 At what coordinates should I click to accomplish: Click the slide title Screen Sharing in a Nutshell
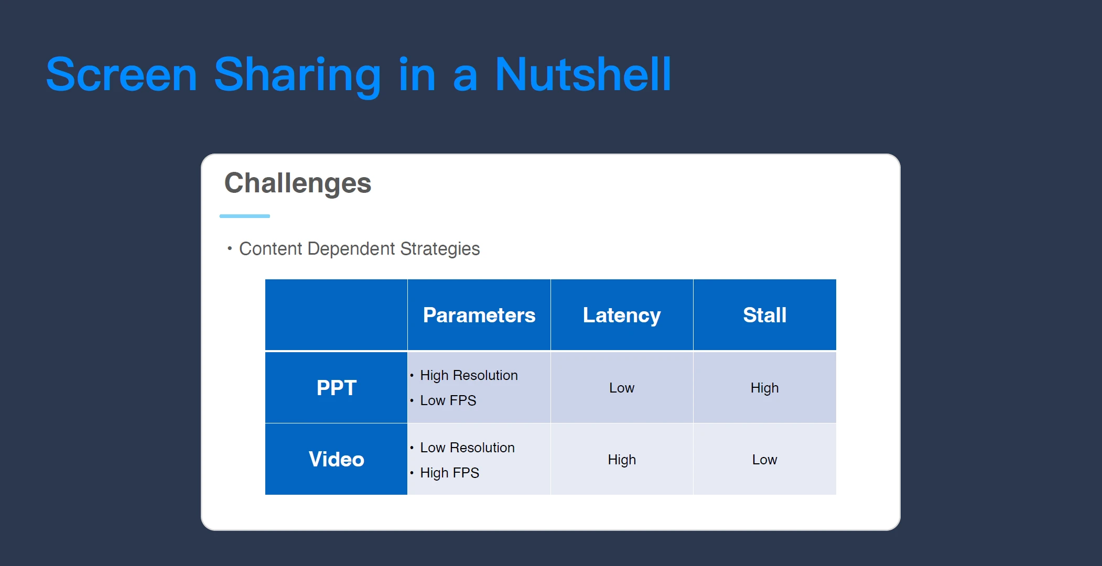[359, 74]
